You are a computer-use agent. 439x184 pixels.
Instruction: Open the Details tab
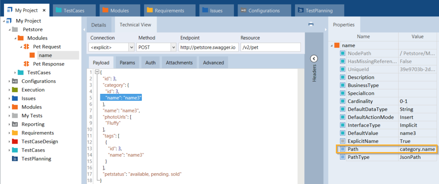click(99, 25)
